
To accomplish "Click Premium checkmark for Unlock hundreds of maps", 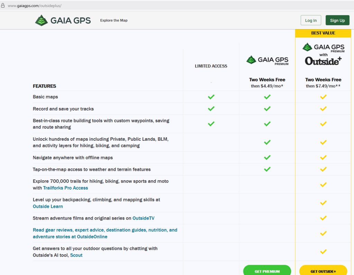I will pyautogui.click(x=267, y=143).
